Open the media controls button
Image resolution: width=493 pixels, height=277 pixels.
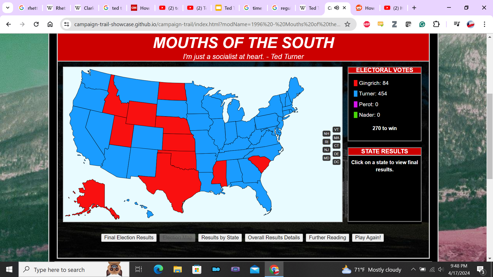click(457, 24)
